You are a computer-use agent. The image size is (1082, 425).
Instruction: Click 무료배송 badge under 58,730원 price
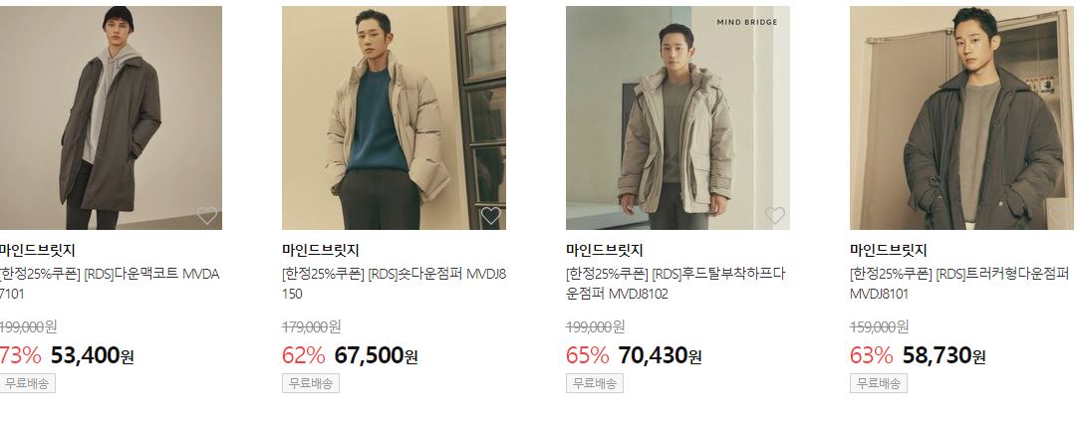(879, 383)
